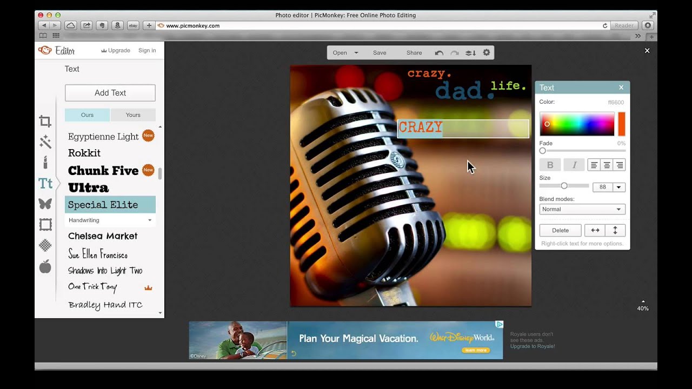692x389 pixels.
Task: Click Save in the top toolbar
Action: 380,53
